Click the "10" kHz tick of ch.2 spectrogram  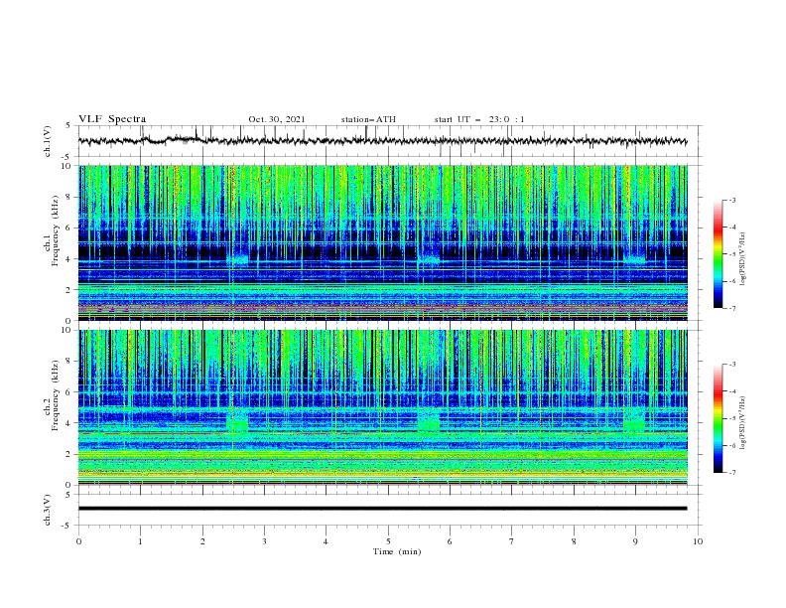(x=67, y=330)
